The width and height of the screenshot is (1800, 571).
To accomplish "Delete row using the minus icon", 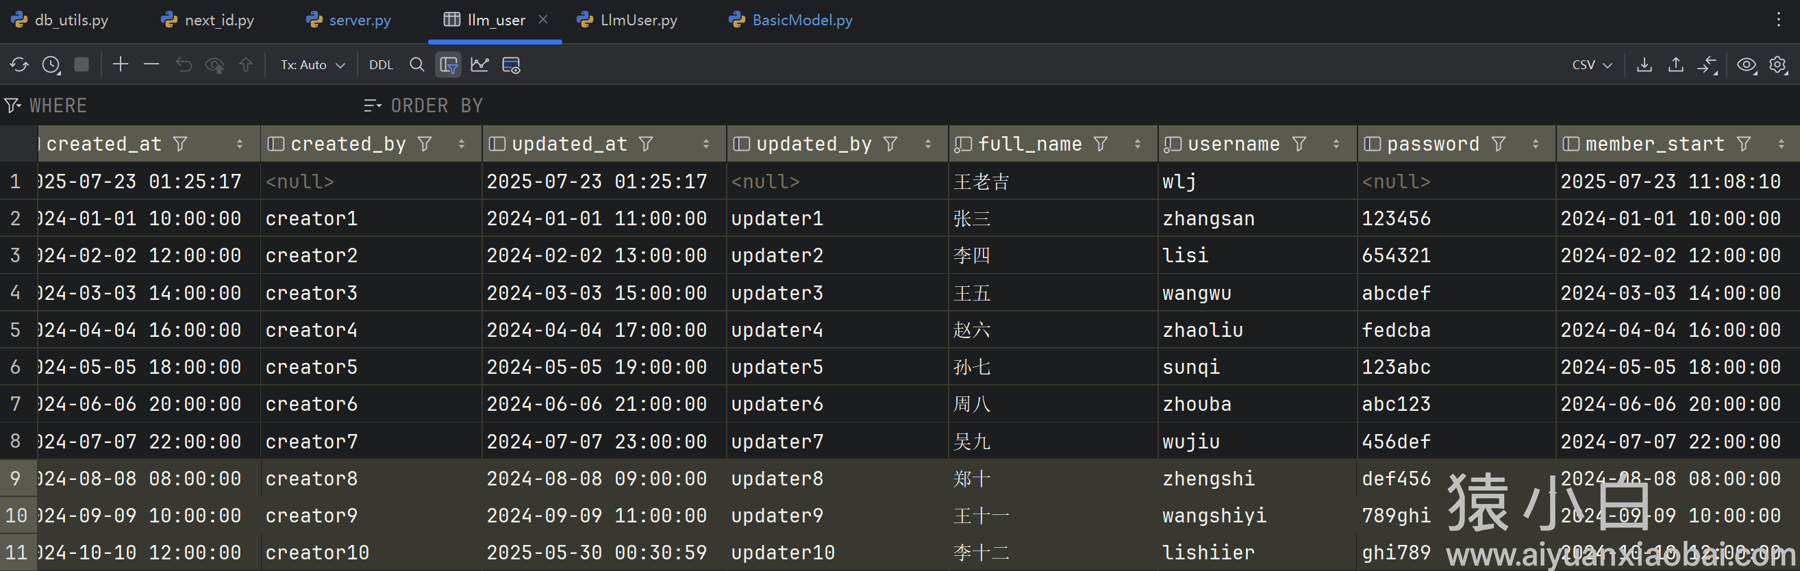I will click(151, 65).
